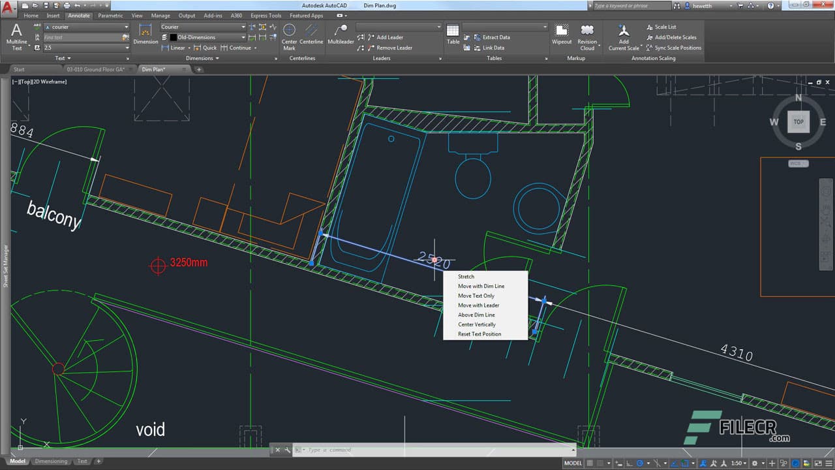Click the Wipeout tool
The image size is (835, 470).
[562, 36]
